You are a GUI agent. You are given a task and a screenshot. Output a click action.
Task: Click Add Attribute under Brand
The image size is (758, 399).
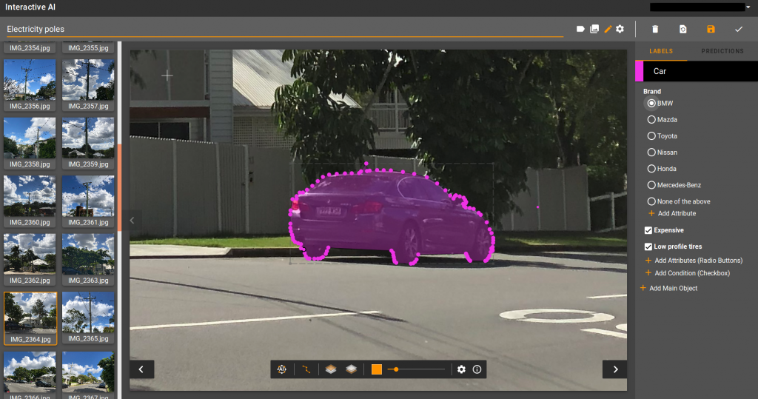tap(672, 213)
